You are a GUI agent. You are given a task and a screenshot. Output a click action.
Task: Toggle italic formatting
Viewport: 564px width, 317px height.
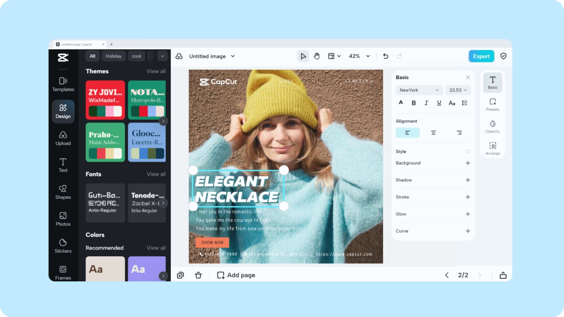click(426, 103)
